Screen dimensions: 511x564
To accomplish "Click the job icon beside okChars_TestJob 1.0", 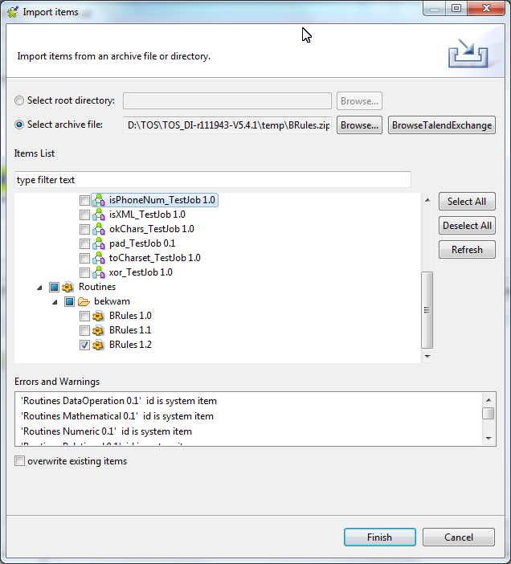I will (99, 229).
